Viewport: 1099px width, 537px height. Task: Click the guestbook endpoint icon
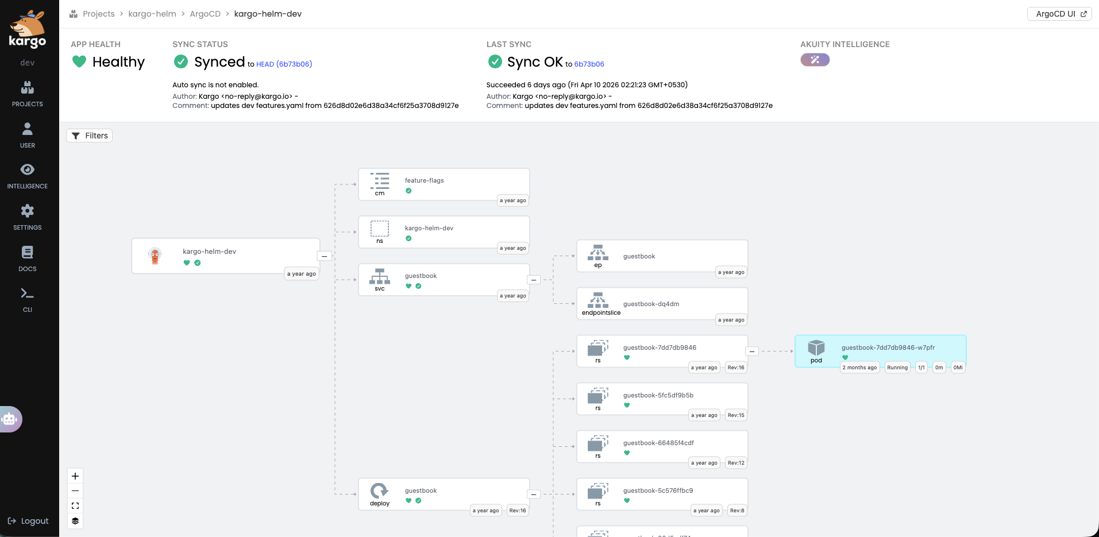tap(598, 253)
